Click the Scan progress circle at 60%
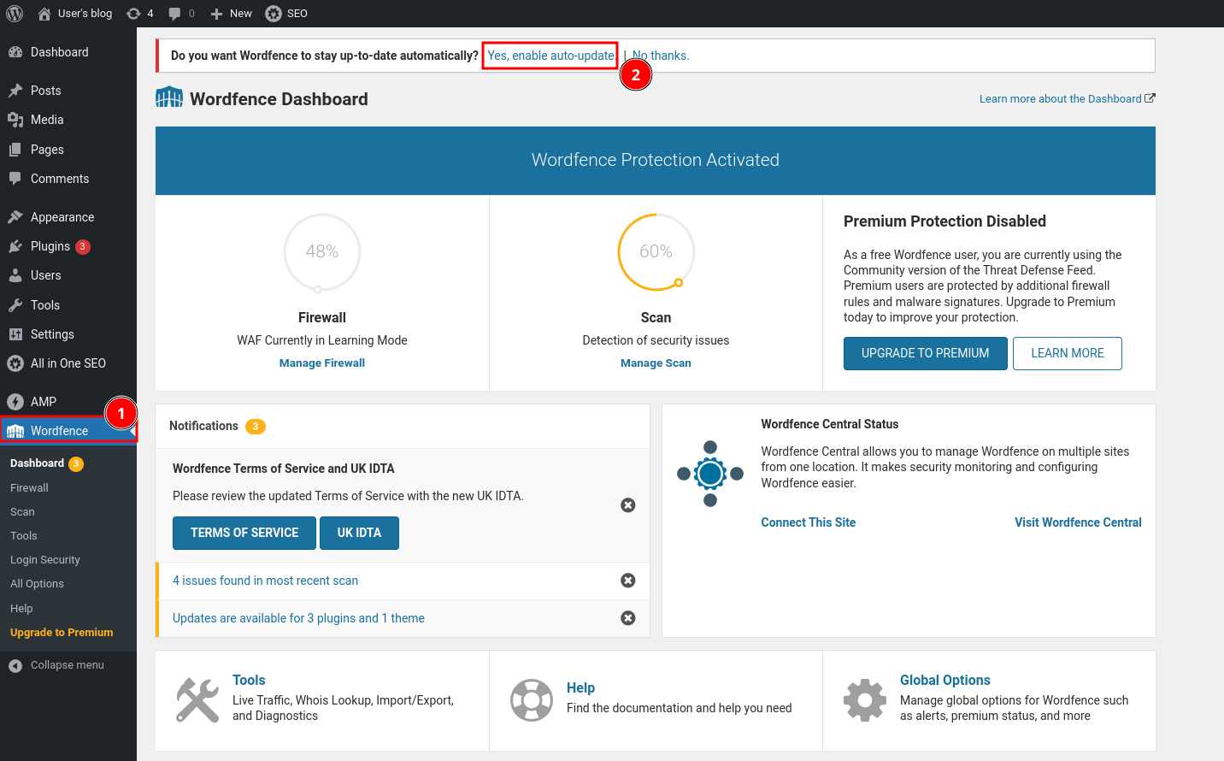Image resolution: width=1224 pixels, height=761 pixels. pos(656,252)
